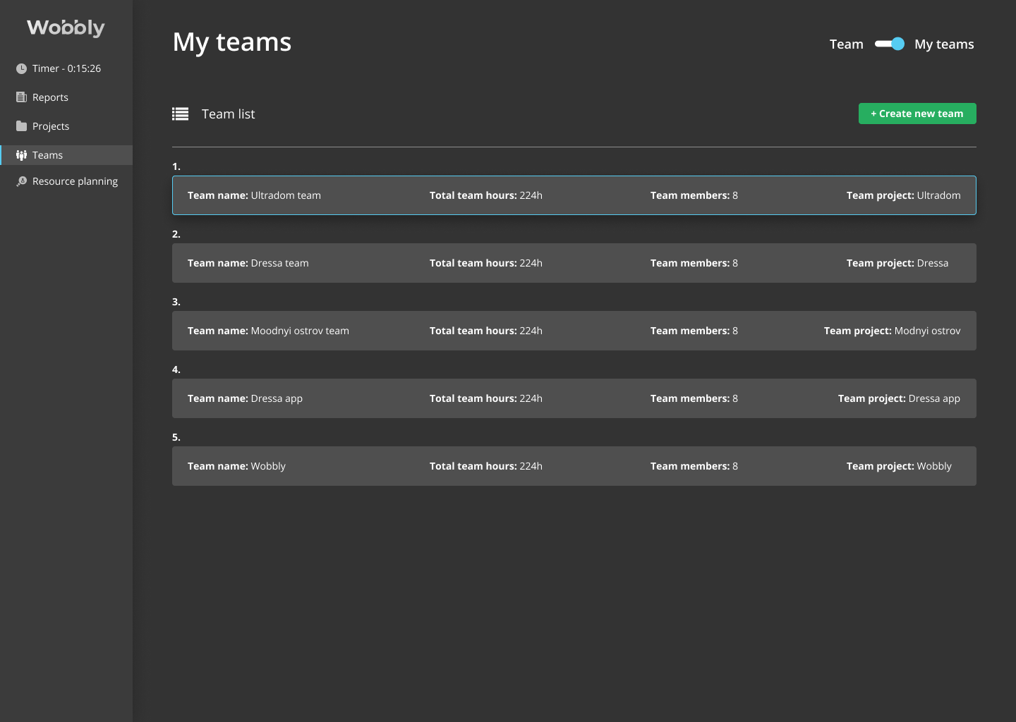The image size is (1016, 722).
Task: Navigate to Resource planning section
Action: (74, 180)
